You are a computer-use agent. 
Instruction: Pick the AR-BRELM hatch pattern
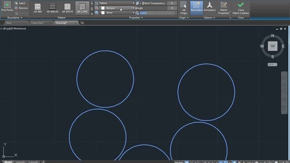pyautogui.click(x=53, y=8)
